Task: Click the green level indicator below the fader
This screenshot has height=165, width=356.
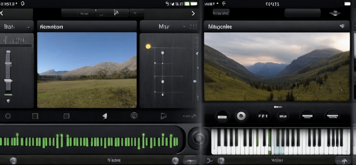Action: (x=8, y=95)
